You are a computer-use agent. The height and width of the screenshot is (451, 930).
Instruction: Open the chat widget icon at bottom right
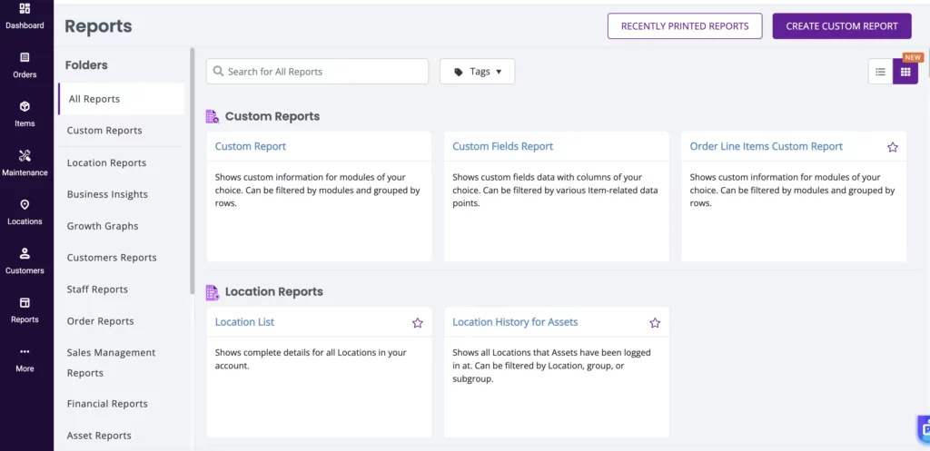[924, 429]
